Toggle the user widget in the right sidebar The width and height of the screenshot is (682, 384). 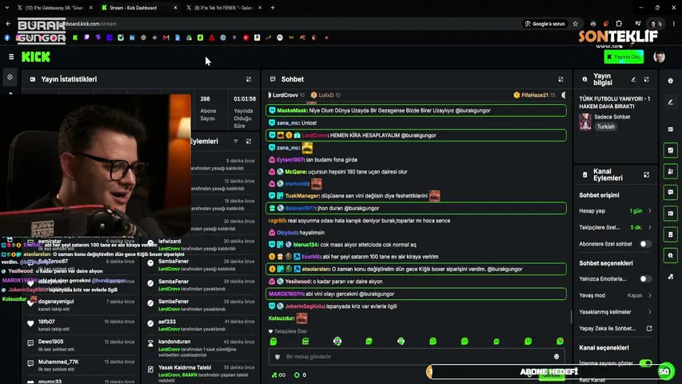point(670,171)
